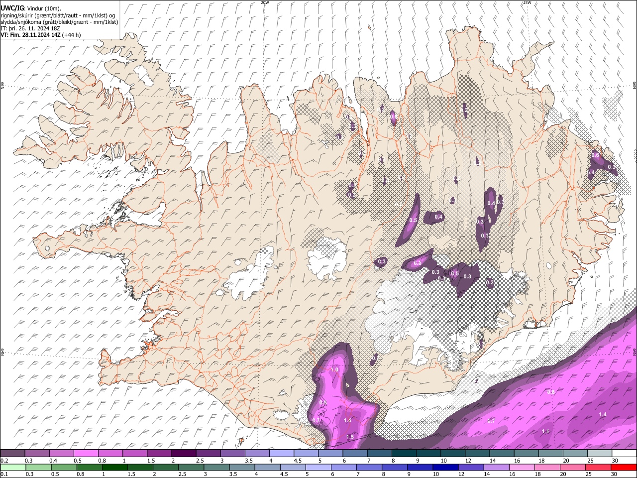This screenshot has height=478, width=637.
Task: Click the '1.5' snowfall value near the south coast
Action: [x=350, y=437]
